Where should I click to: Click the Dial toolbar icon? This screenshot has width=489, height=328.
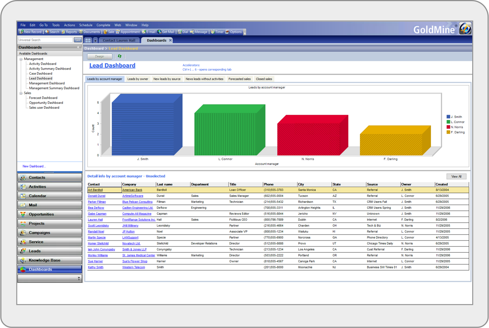[x=179, y=32]
